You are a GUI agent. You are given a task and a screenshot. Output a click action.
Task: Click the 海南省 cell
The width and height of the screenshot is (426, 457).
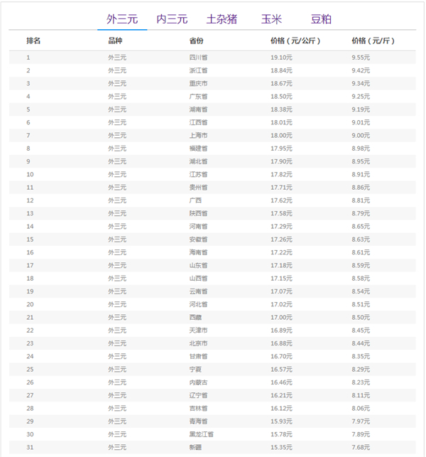(x=198, y=252)
